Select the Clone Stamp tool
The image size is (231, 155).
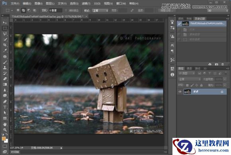(x=5, y=68)
